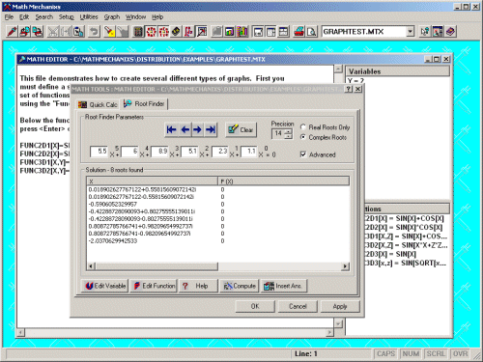This screenshot has width=483, height=362.
Task: Click the undo arrow toolbar icon
Action: pos(94,32)
